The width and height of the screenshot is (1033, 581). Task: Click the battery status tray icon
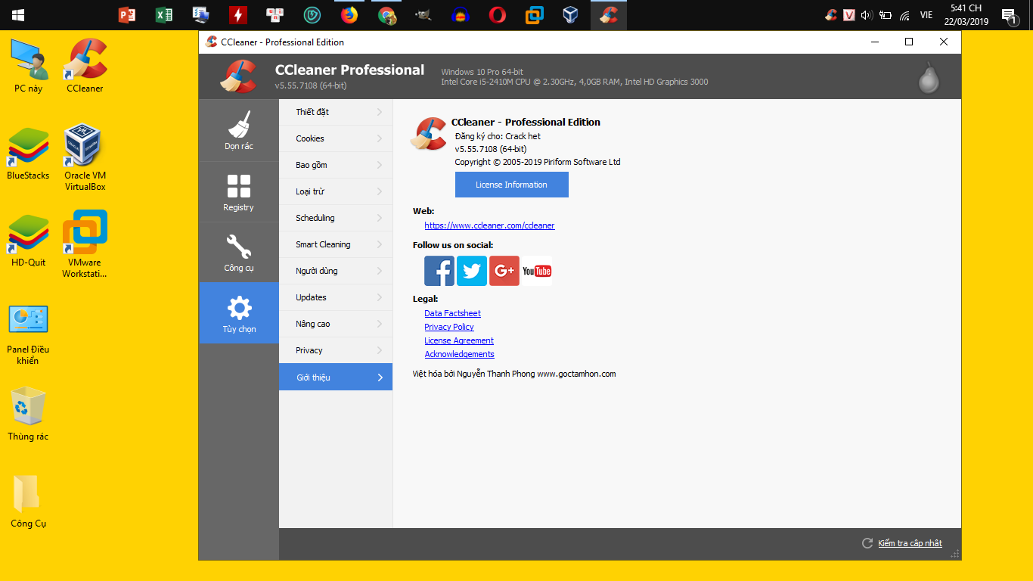(x=886, y=15)
